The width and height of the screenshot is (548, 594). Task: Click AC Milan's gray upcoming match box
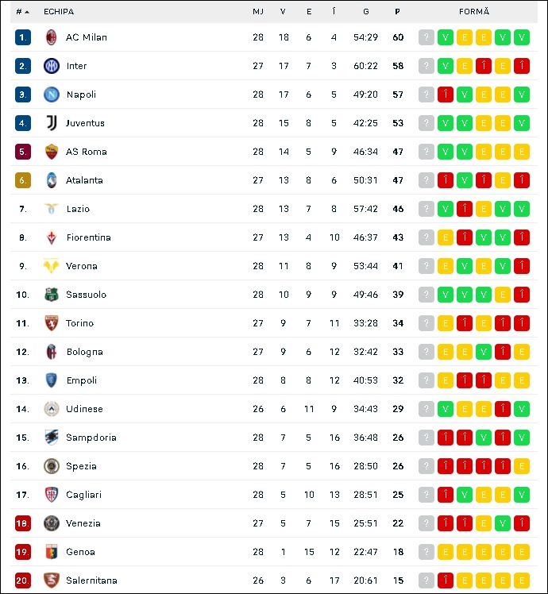tap(426, 37)
